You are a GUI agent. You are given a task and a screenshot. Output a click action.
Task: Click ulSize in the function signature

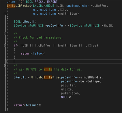coord(63,10)
